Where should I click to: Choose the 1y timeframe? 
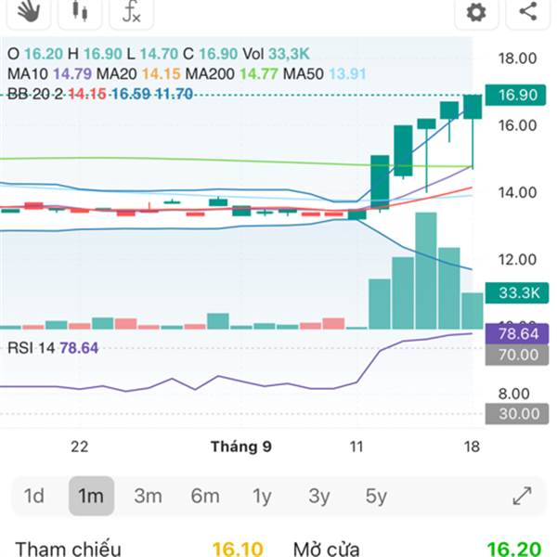tap(262, 496)
